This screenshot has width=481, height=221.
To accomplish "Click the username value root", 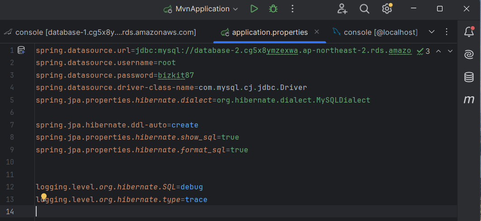I will [167, 63].
